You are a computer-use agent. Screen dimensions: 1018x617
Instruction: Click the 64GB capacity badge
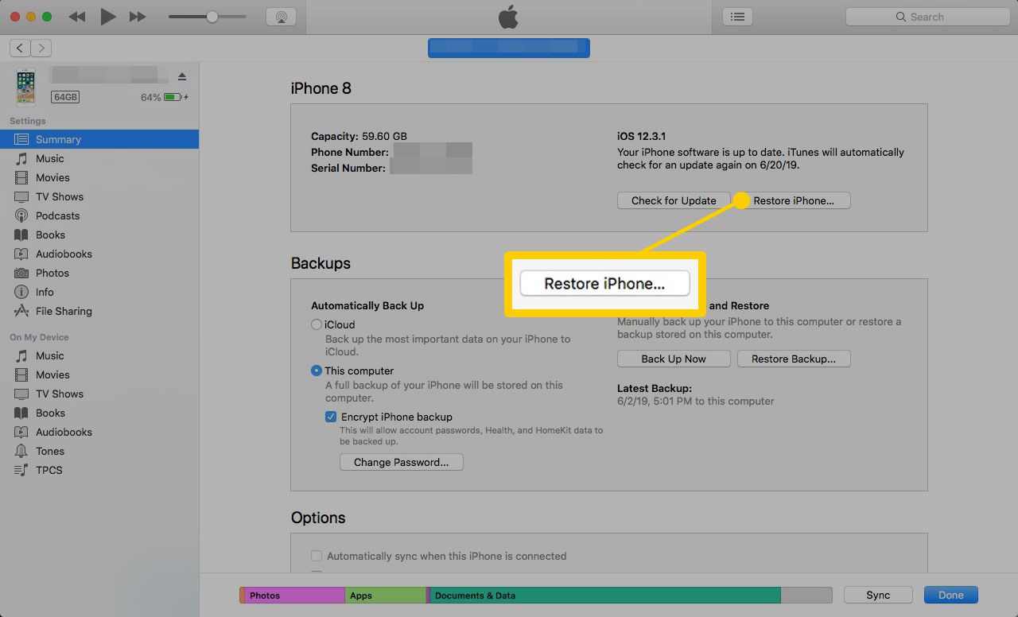(x=65, y=97)
